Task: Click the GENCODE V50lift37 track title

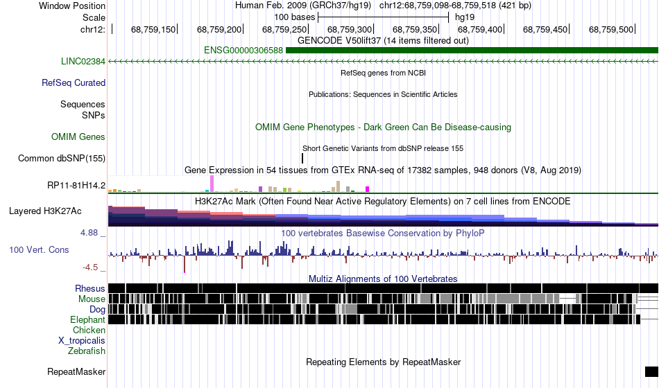Action: pos(384,41)
